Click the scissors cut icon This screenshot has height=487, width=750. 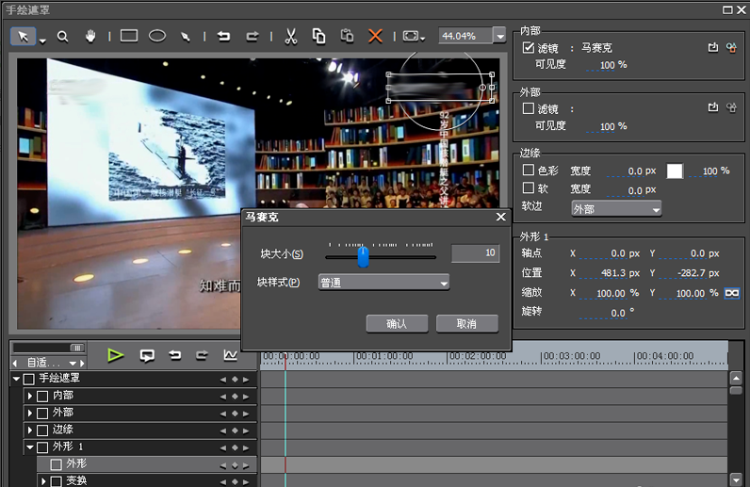(290, 37)
